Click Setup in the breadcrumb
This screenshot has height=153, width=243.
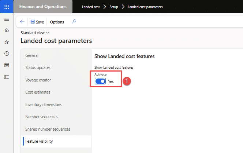tap(113, 7)
